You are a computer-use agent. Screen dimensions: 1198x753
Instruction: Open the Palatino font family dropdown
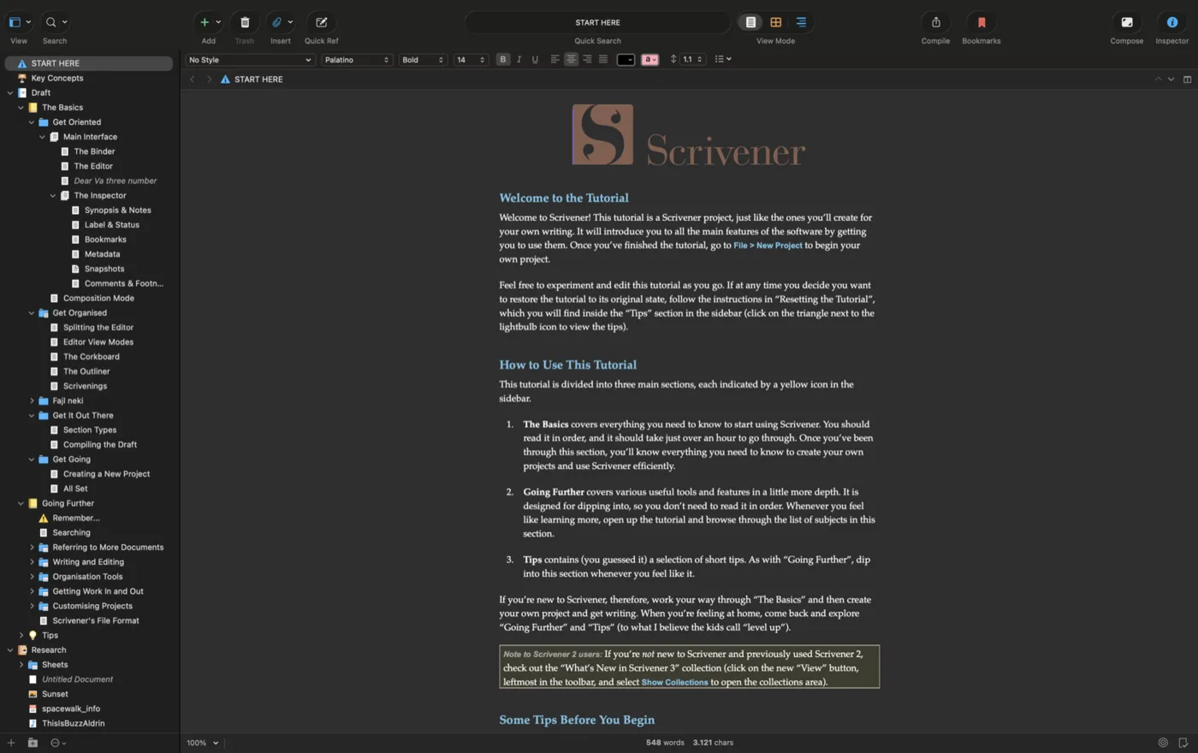pos(357,60)
